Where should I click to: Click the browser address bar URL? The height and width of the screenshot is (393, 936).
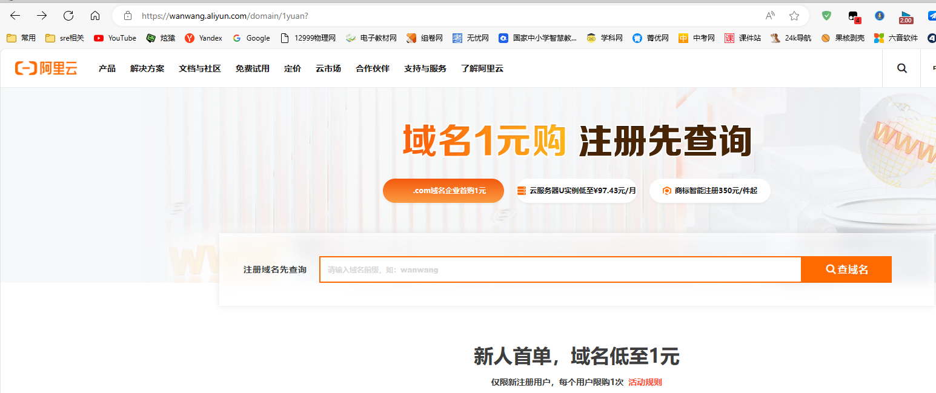tap(225, 16)
